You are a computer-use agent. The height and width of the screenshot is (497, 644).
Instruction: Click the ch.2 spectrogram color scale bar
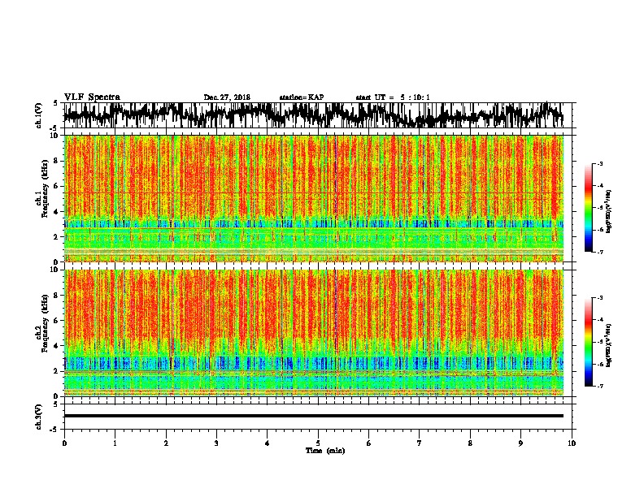[x=588, y=342]
